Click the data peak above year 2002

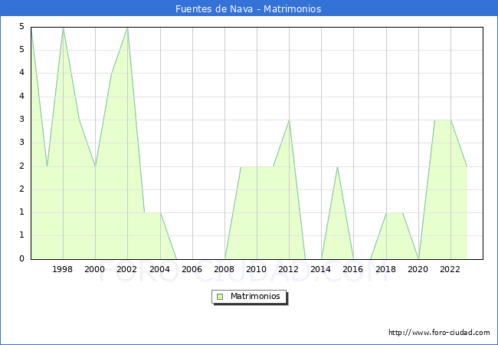127,28
